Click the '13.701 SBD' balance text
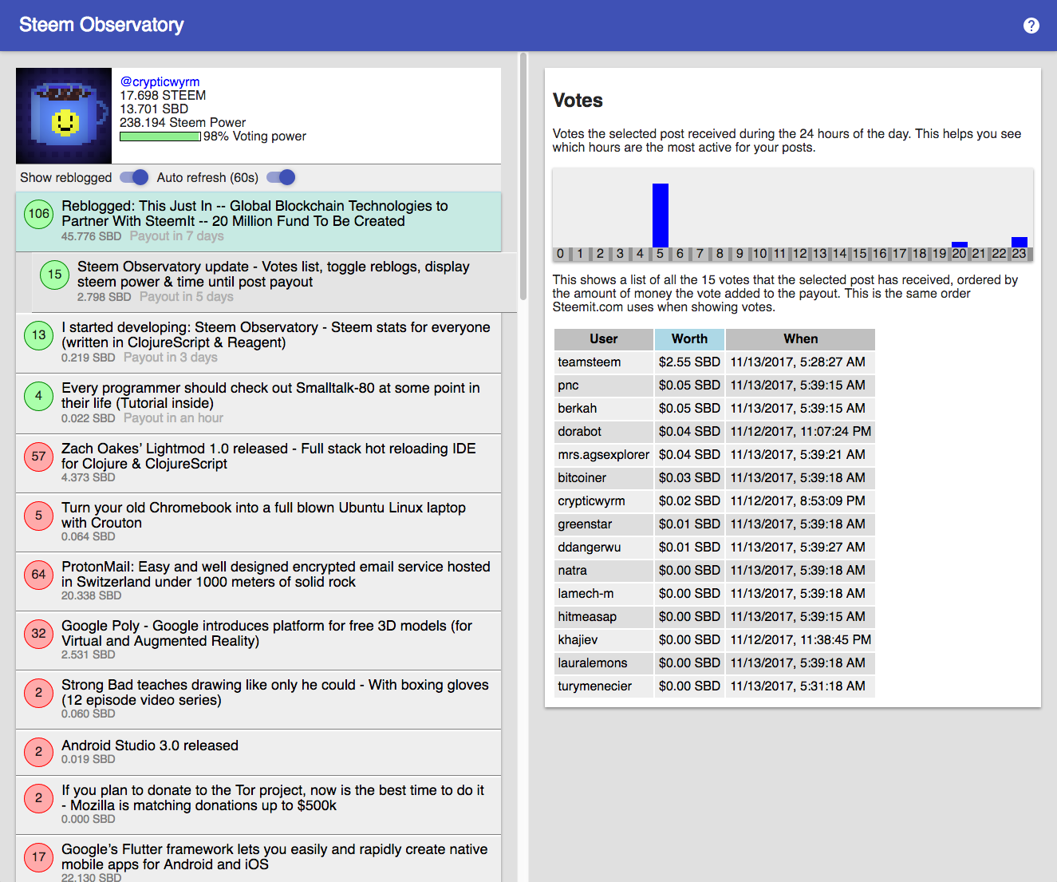Viewport: 1057px width, 882px height. (x=154, y=109)
